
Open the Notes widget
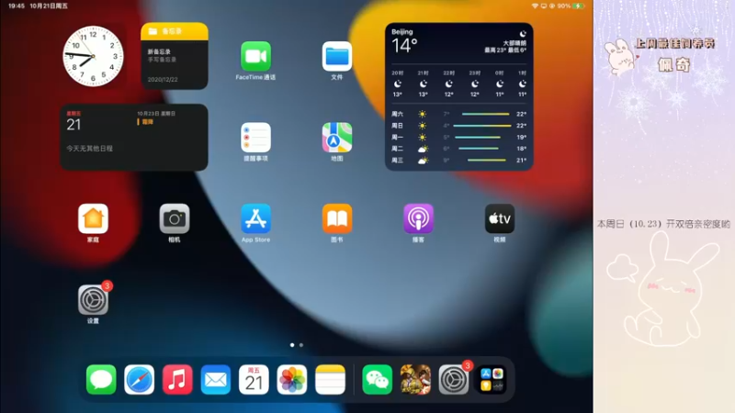(x=175, y=56)
